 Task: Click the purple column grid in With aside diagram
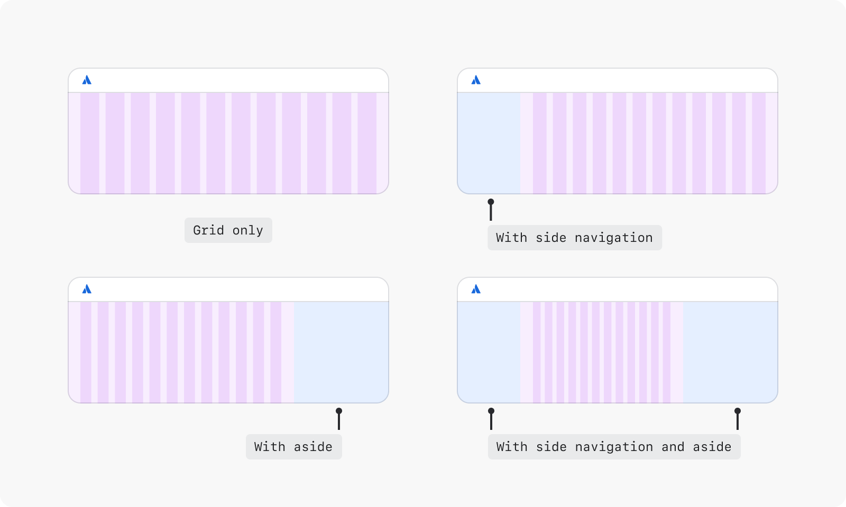(x=181, y=352)
